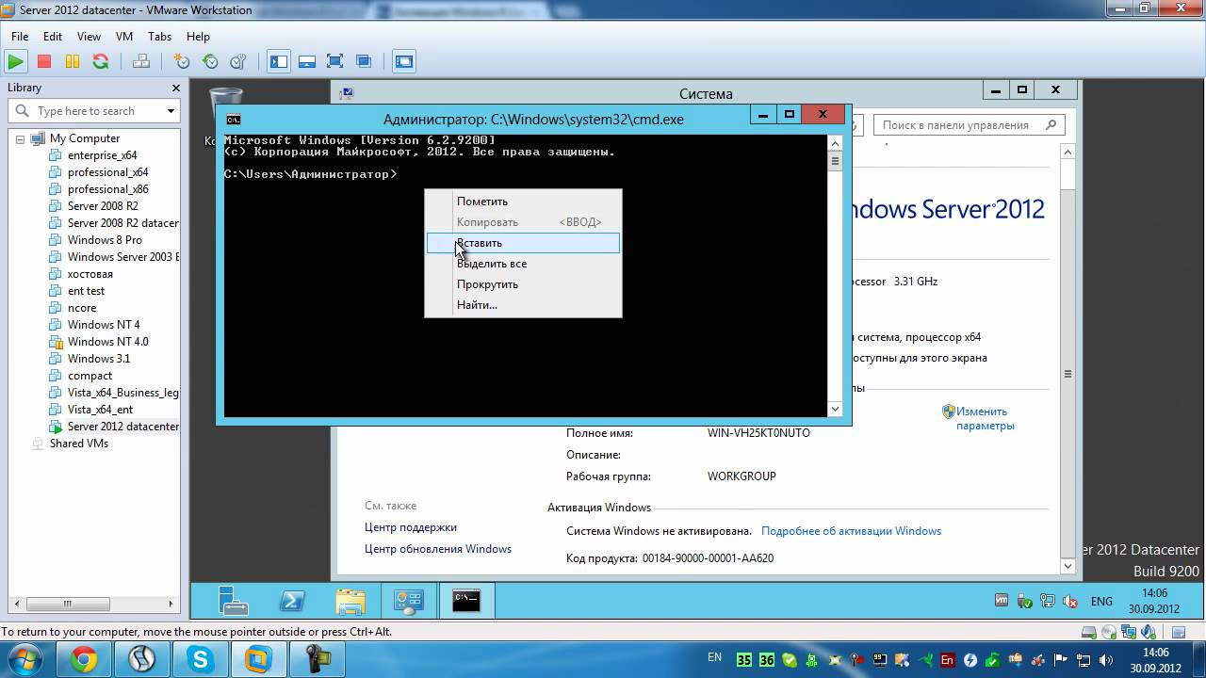The height and width of the screenshot is (678, 1206).
Task: Click the cmd guest taskbar button
Action: pos(466,601)
